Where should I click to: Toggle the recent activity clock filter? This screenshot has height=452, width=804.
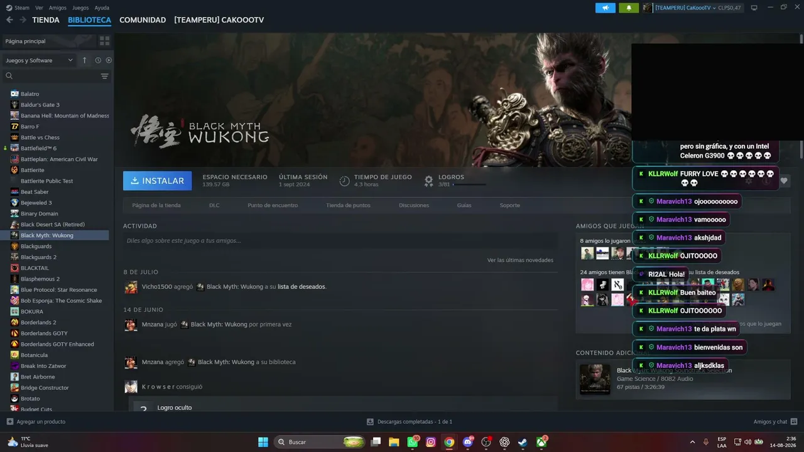98,60
